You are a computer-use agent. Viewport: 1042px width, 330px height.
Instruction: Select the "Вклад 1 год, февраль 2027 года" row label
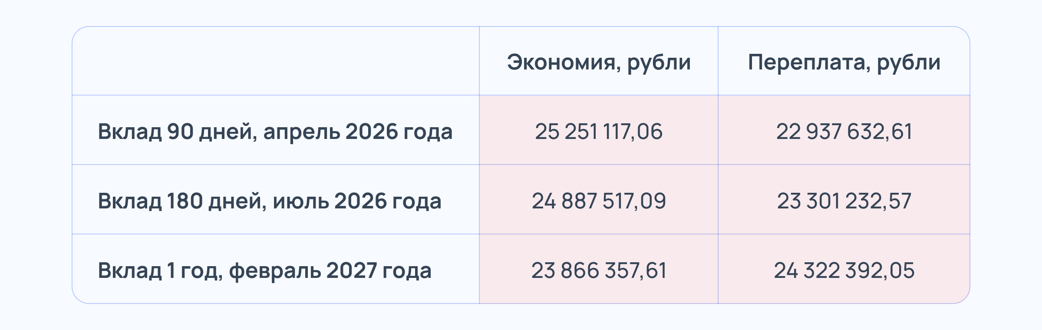[x=264, y=270]
